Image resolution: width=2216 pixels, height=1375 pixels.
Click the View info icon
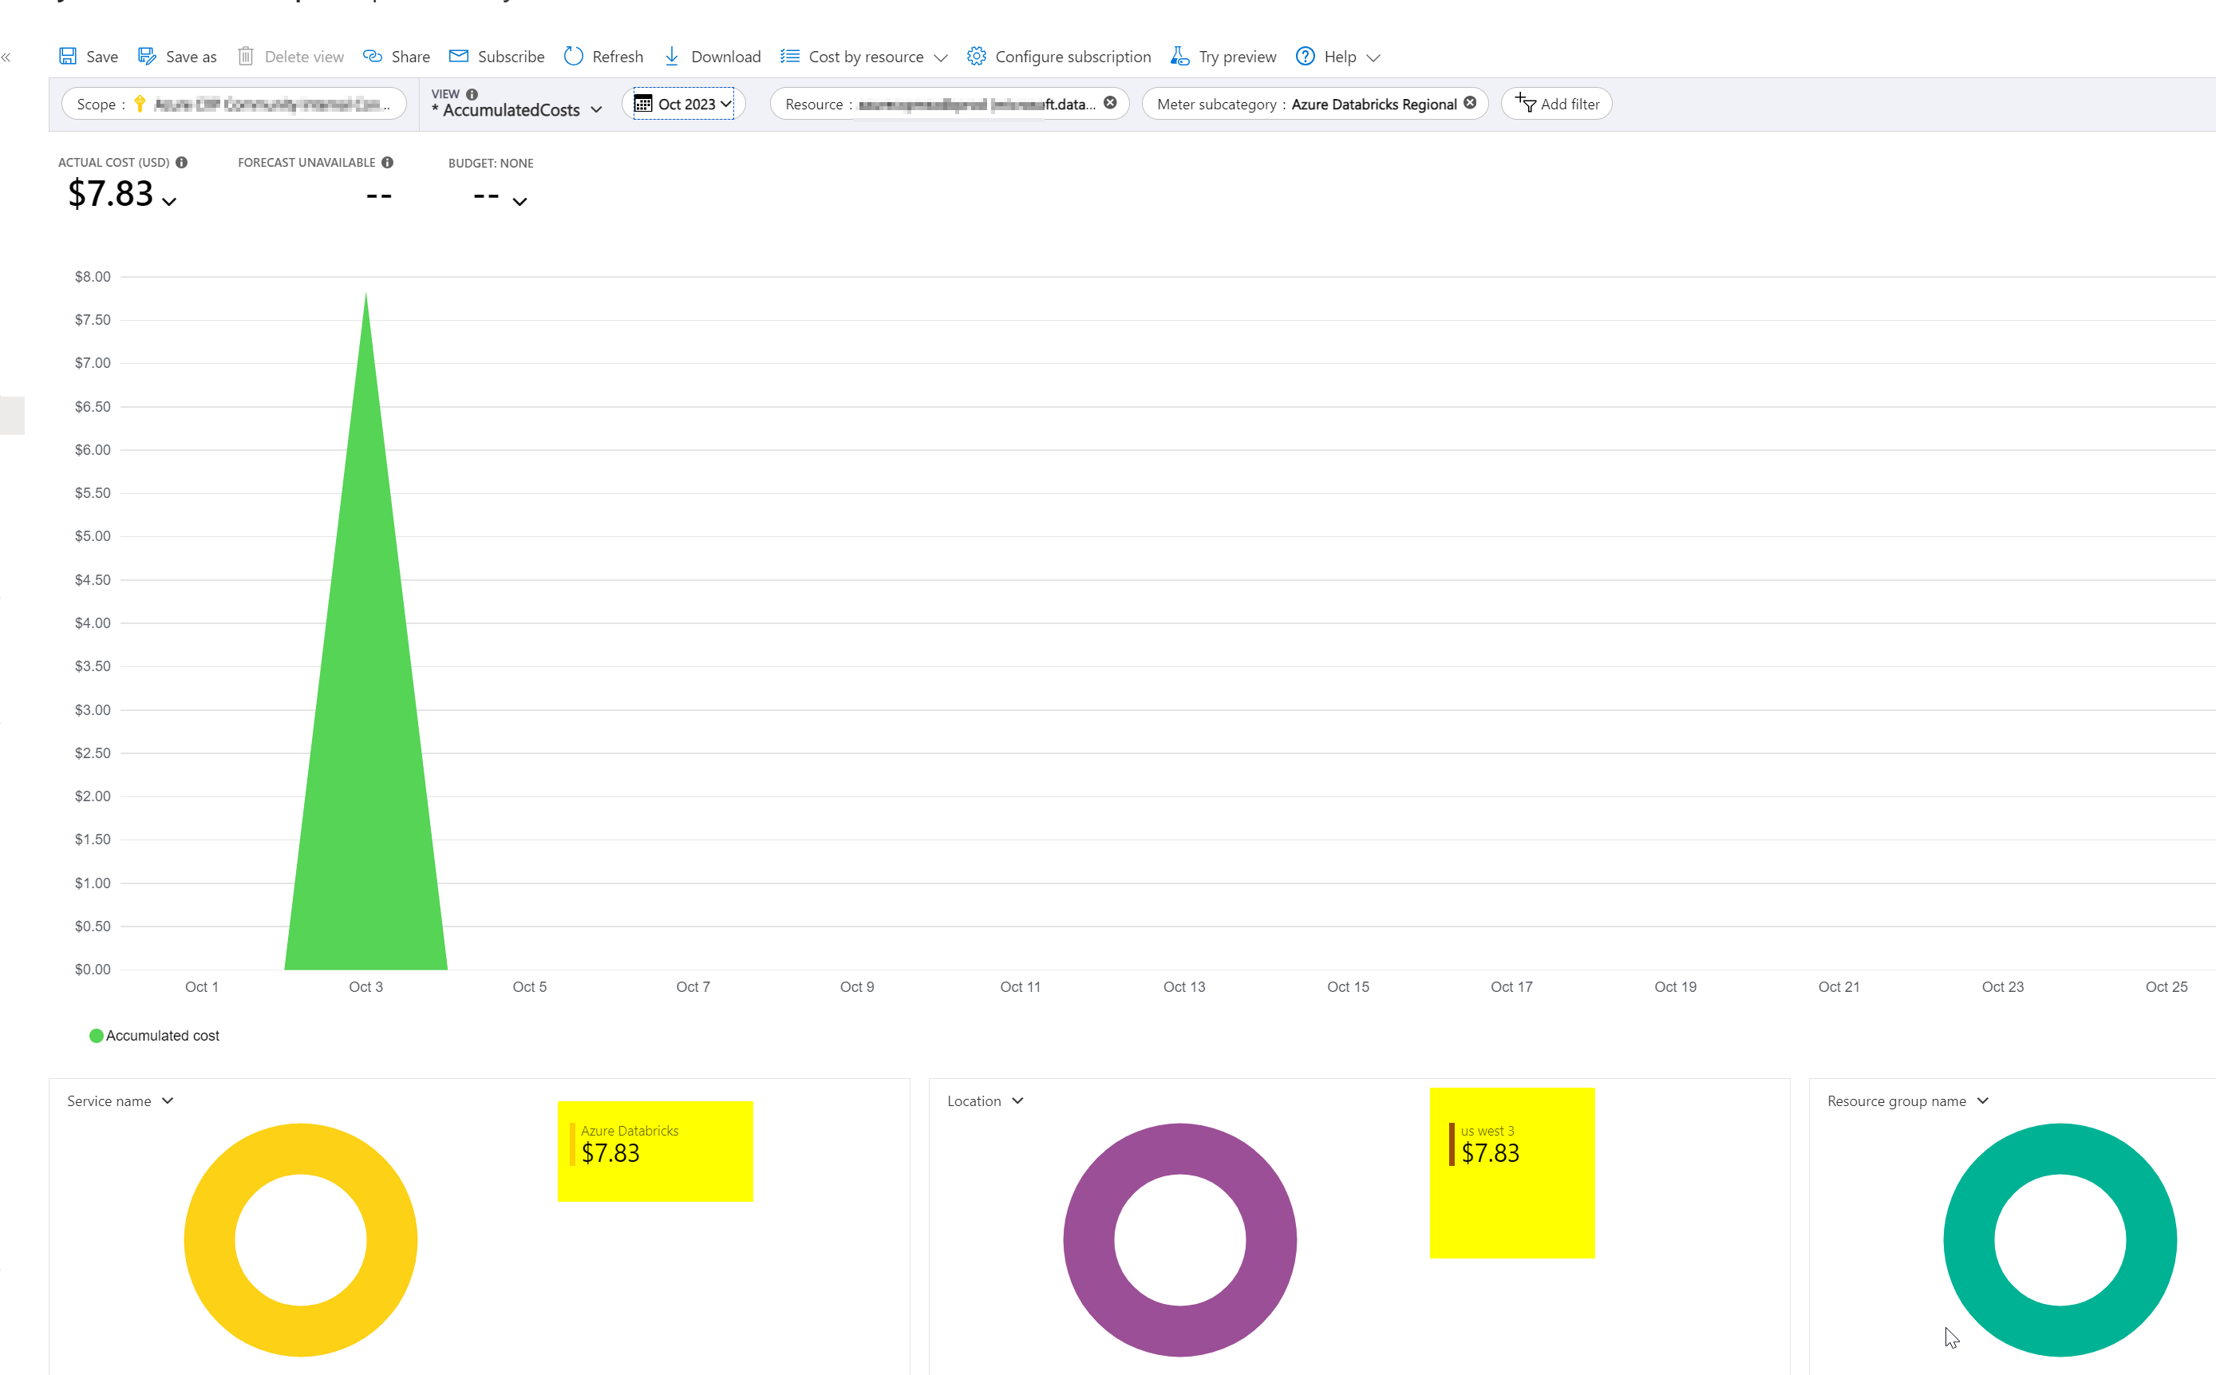click(x=472, y=95)
